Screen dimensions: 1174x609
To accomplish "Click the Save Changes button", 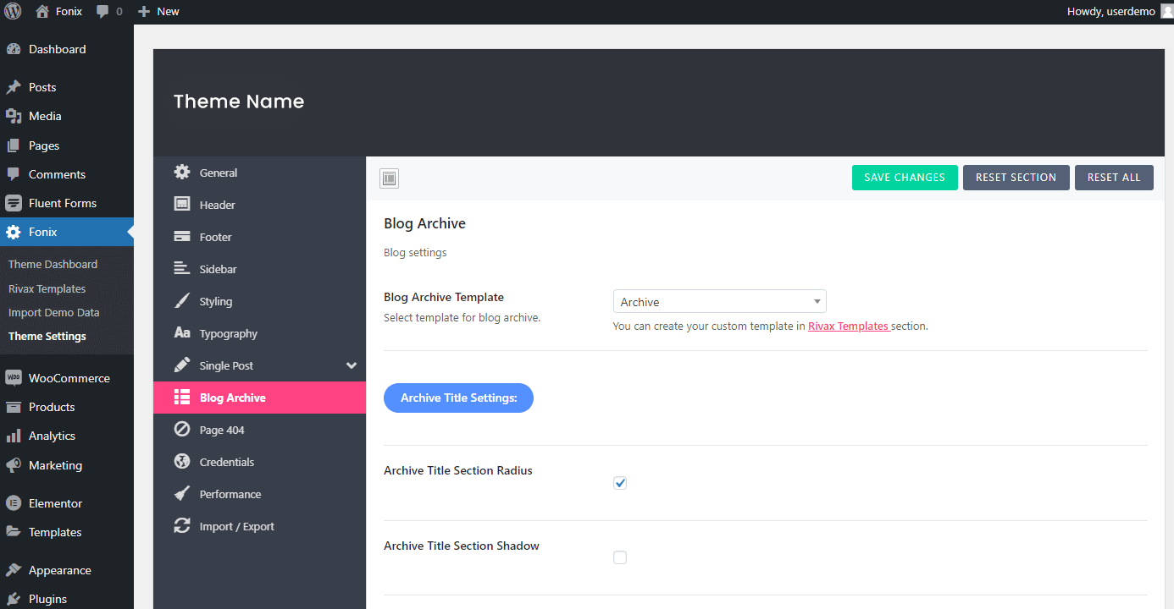I will 905,178.
